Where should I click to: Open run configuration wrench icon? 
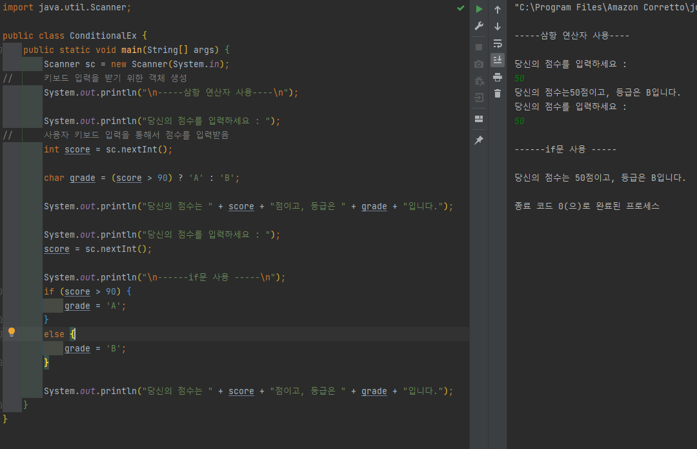(x=479, y=26)
